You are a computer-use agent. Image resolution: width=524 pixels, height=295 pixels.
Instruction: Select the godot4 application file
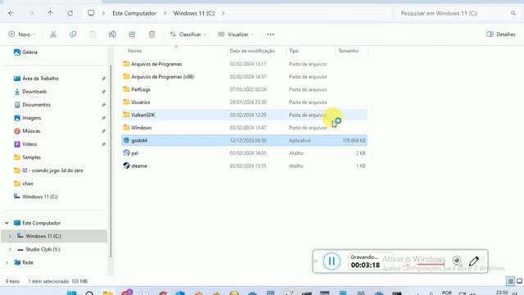point(244,140)
